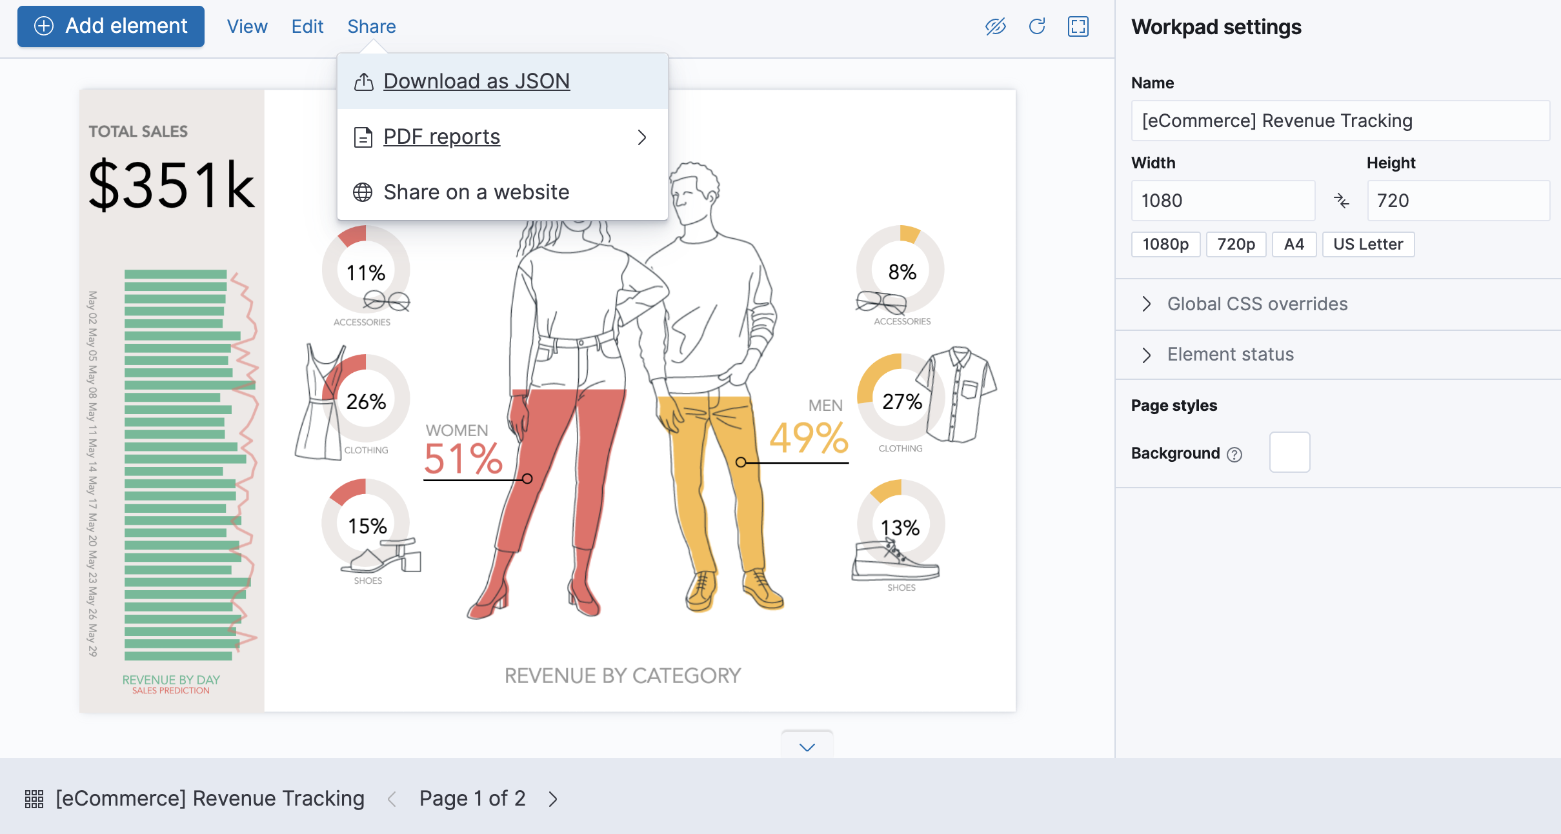Open the Background color picker
The height and width of the screenshot is (834, 1561).
(x=1289, y=452)
